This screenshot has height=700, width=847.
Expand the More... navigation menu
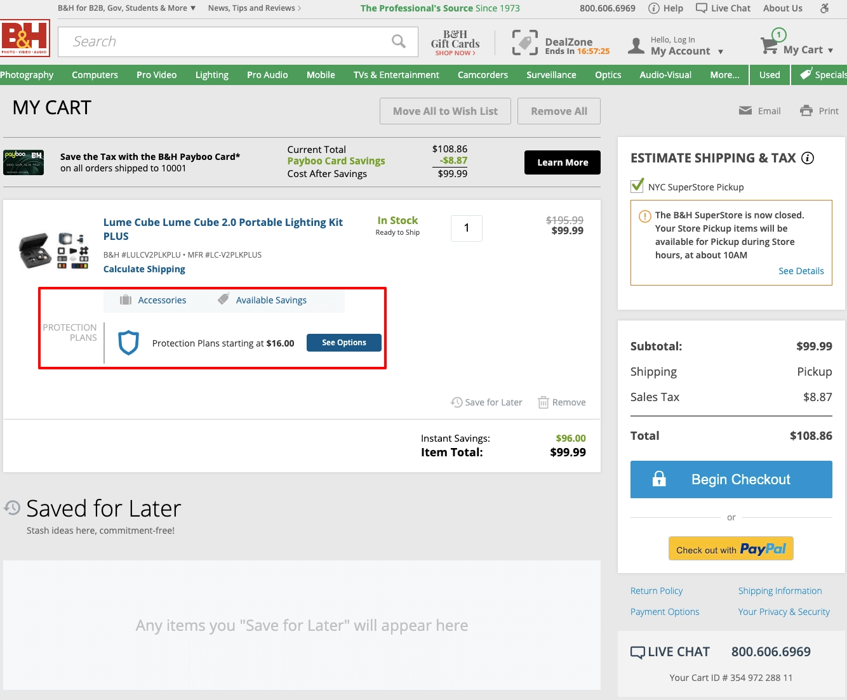click(724, 75)
